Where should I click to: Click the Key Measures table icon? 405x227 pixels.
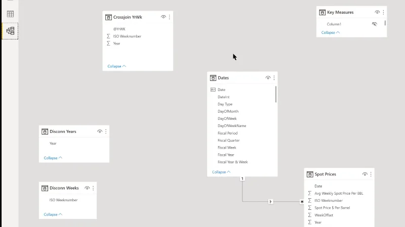click(x=322, y=12)
